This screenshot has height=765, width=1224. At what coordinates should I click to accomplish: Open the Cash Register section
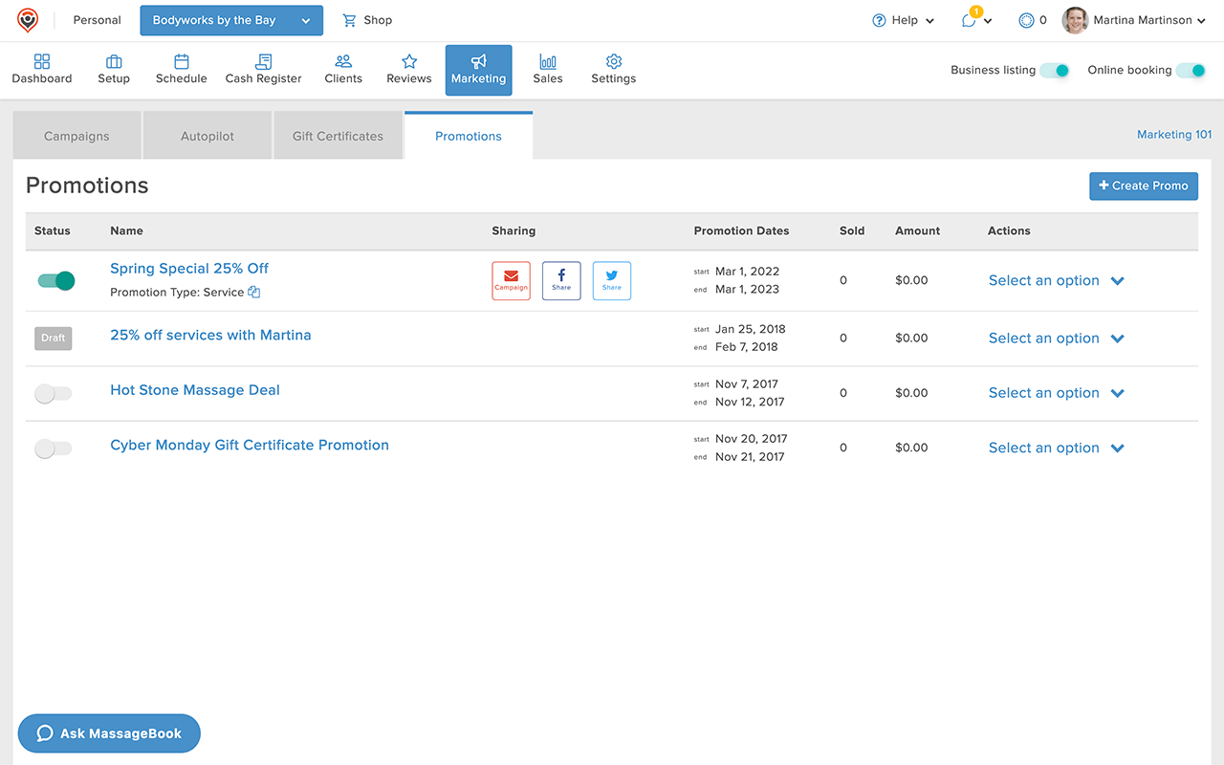tap(263, 70)
